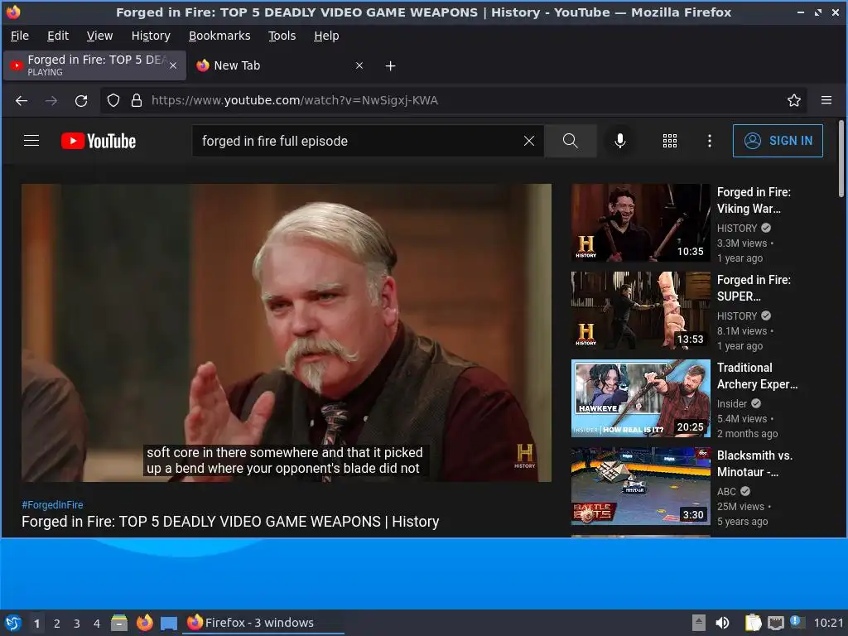Switch to virtual desktop 3
The height and width of the screenshot is (636, 848).
click(77, 624)
